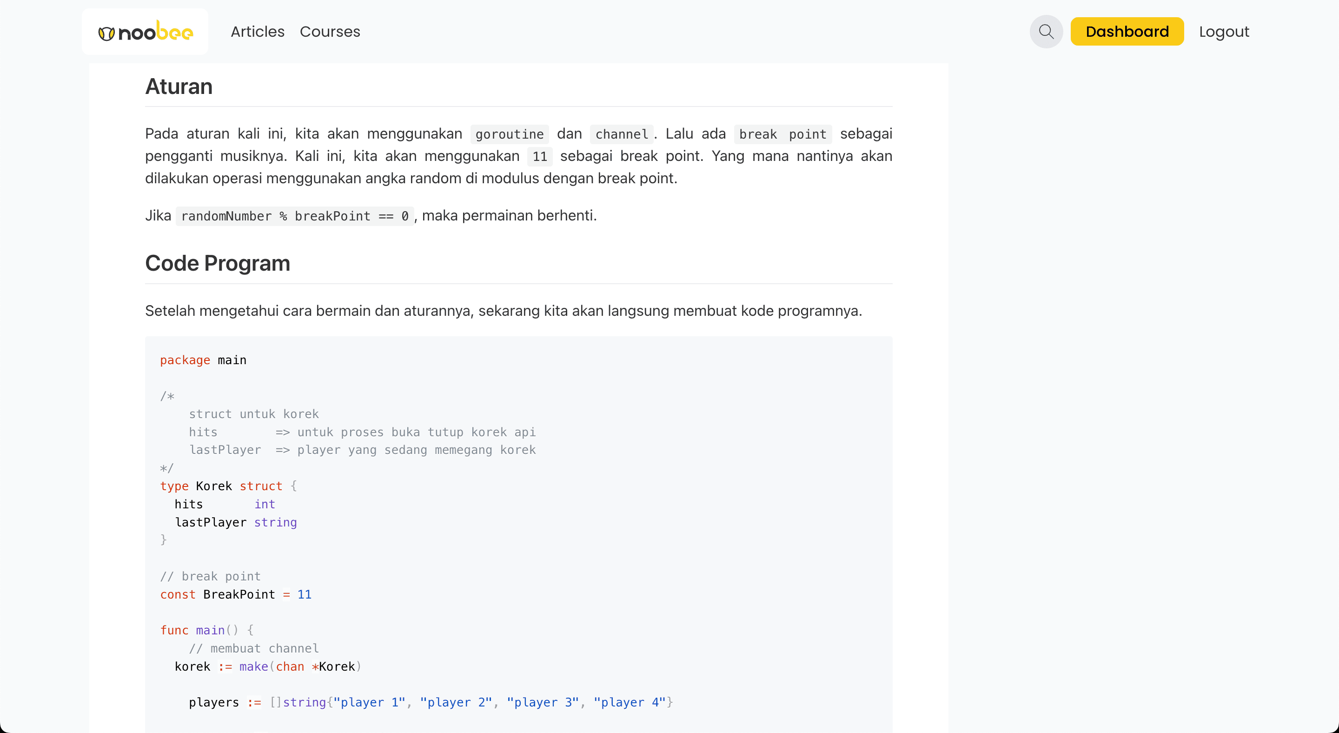Click the yellow Dashboard button
This screenshot has height=733, width=1339.
(1127, 32)
